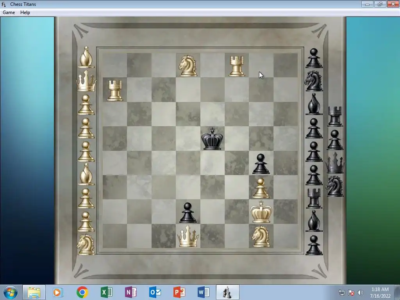This screenshot has height=300, width=400.
Task: Click the empty square directly above the black king
Action: [x=212, y=114]
